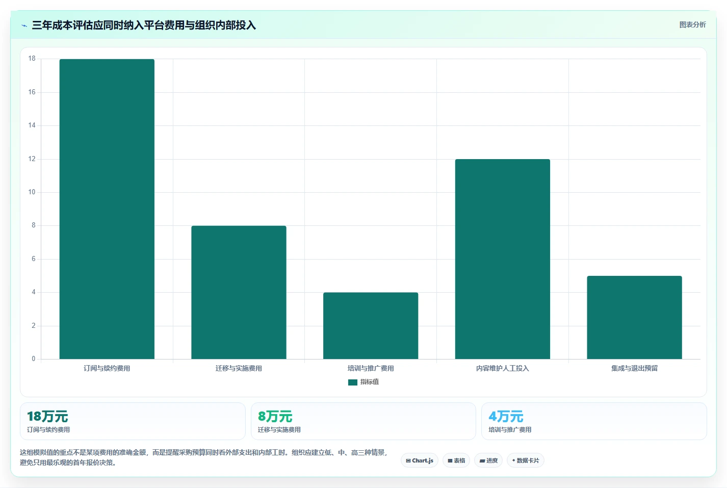Click the y-axis value 0
The image size is (727, 488).
point(34,359)
